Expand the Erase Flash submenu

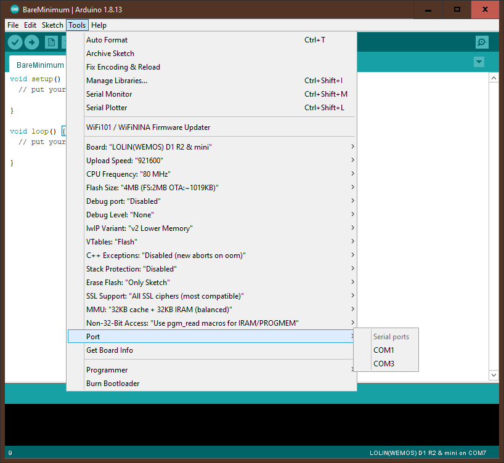coord(211,282)
